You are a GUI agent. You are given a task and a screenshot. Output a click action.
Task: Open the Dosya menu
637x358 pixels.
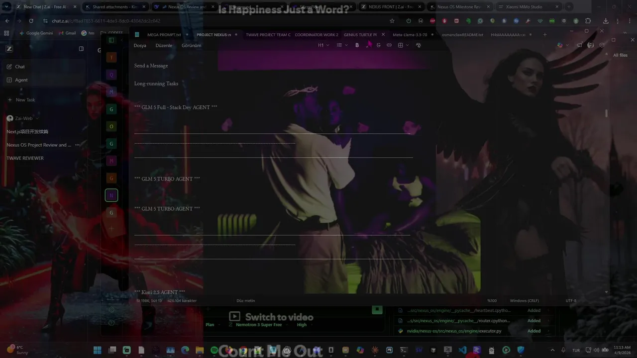(140, 45)
